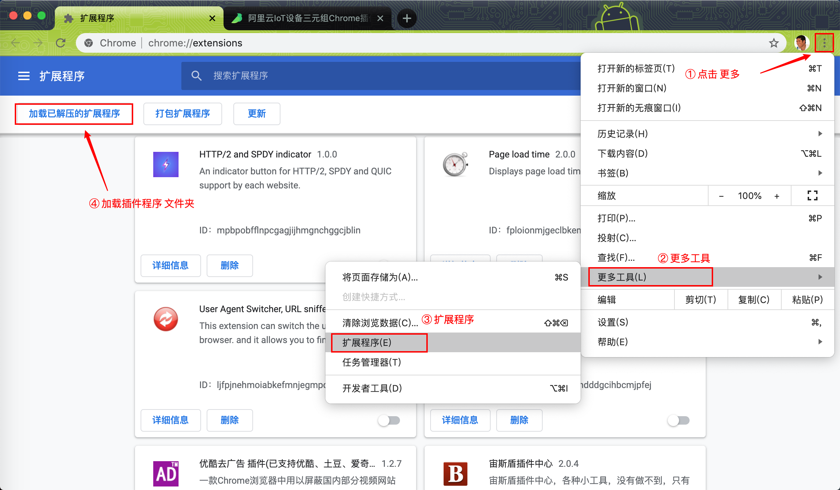Click the forward navigation arrow
Viewport: 840px width, 490px height.
pos(38,43)
